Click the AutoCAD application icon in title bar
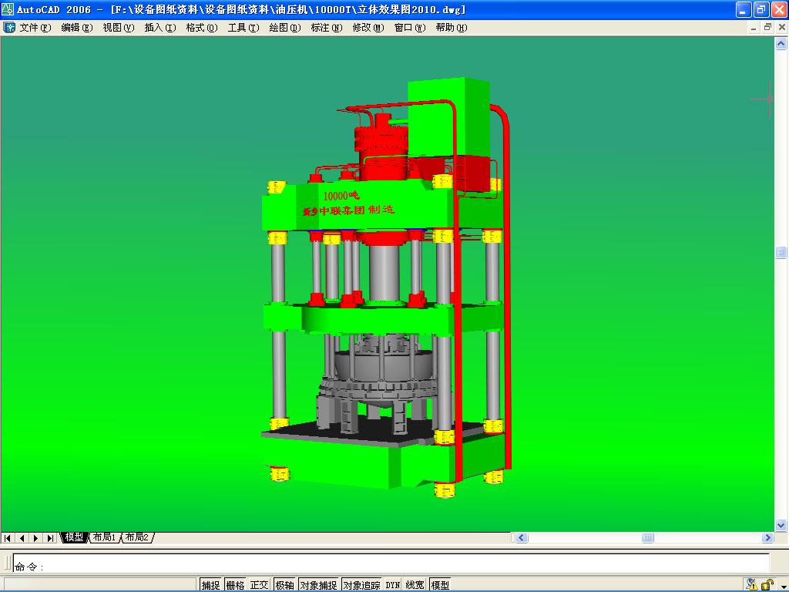The image size is (789, 592). tap(8, 9)
